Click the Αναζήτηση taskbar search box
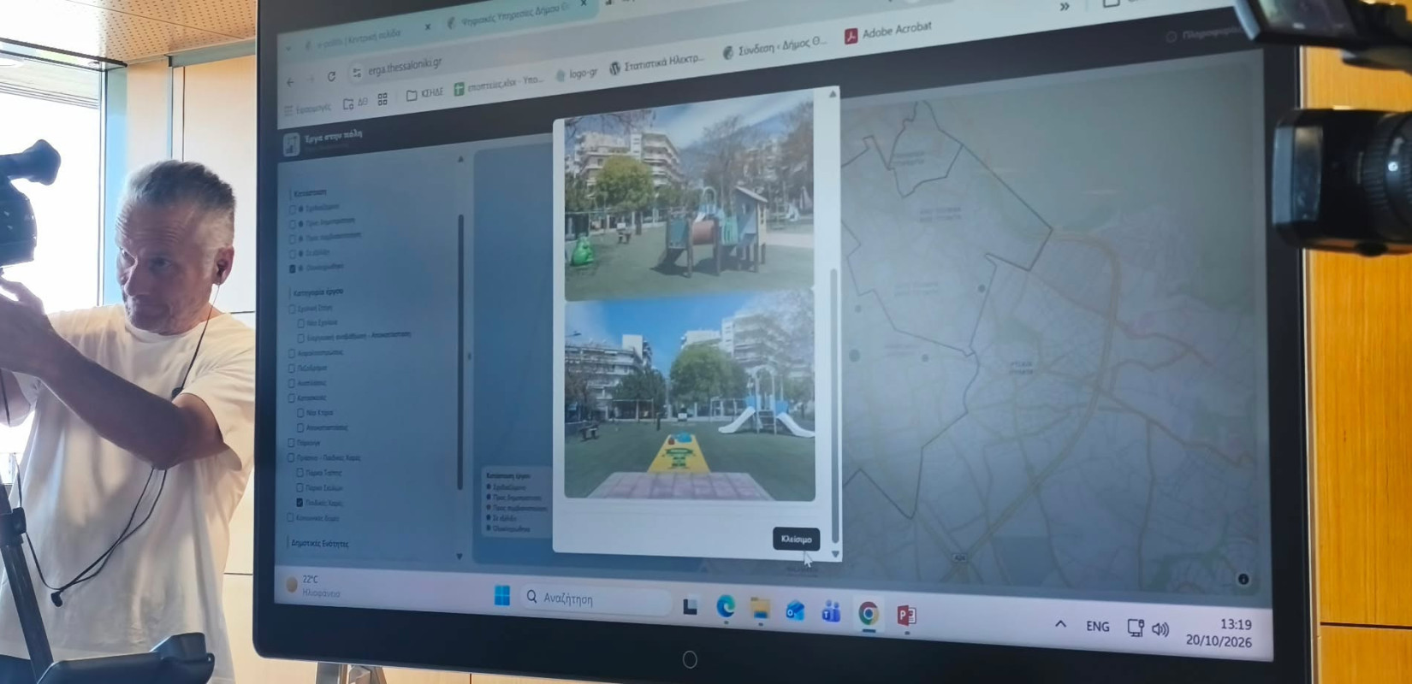The width and height of the screenshot is (1412, 684). 596,598
